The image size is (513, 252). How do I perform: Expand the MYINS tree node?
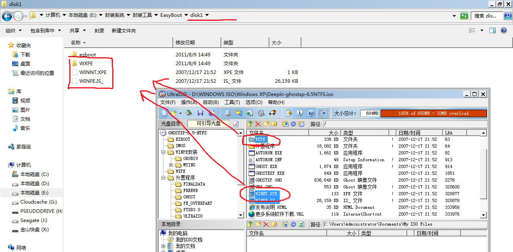coord(171,165)
